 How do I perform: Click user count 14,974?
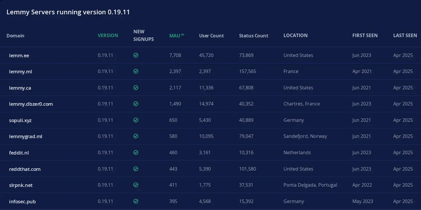[x=206, y=104]
